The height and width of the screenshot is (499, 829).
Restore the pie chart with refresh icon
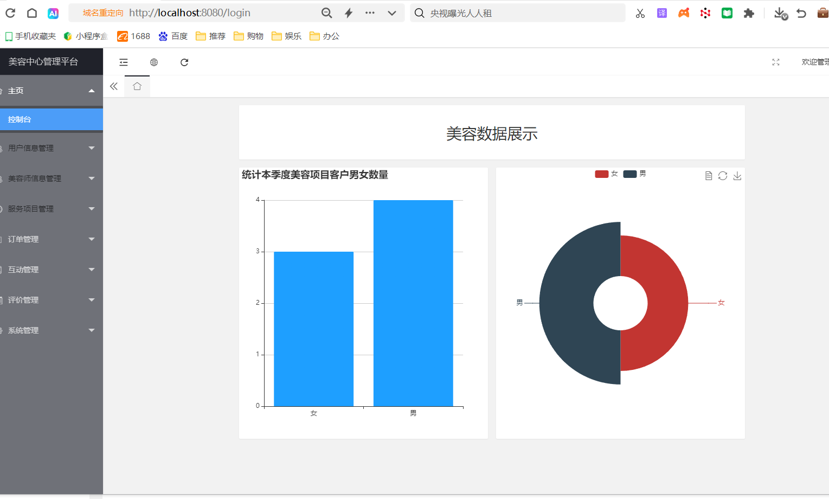[723, 176]
